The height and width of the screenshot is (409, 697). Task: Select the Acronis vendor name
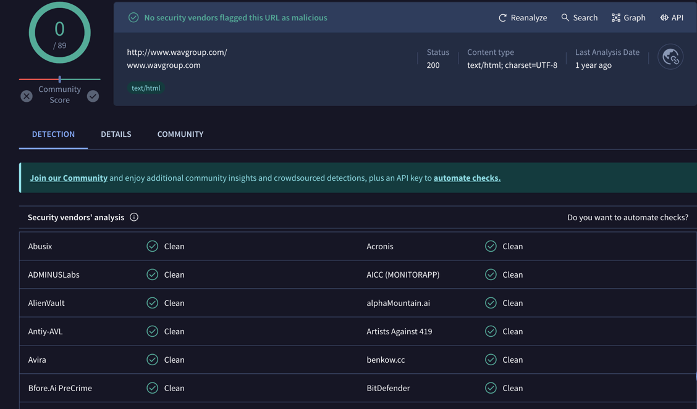379,246
